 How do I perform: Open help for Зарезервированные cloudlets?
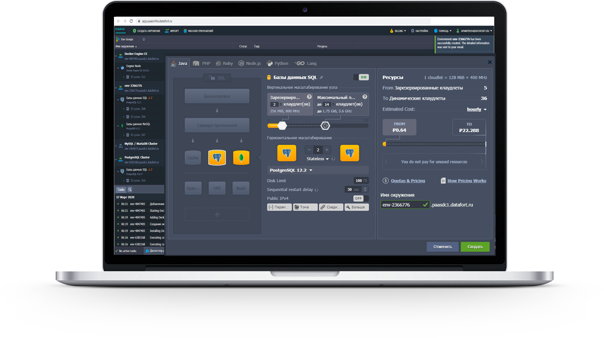coord(309,97)
